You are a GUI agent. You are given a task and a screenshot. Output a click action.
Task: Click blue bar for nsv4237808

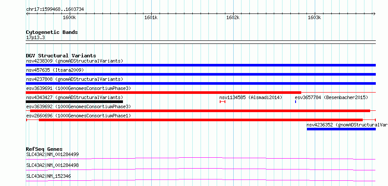(201, 83)
